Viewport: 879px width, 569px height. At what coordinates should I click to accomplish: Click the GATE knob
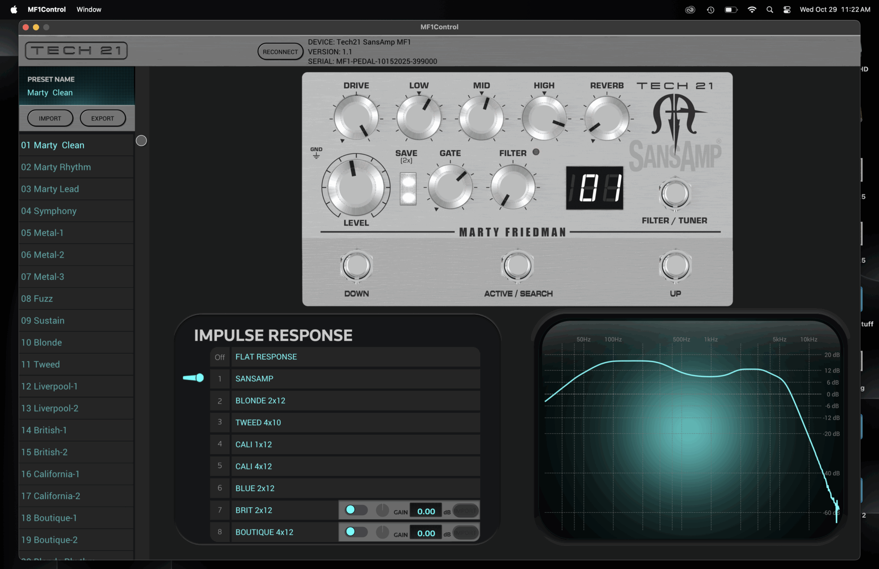450,187
